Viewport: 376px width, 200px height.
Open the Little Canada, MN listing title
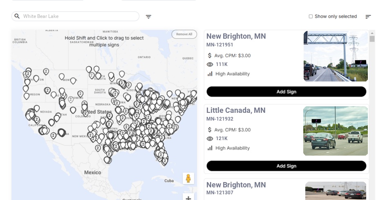(236, 110)
